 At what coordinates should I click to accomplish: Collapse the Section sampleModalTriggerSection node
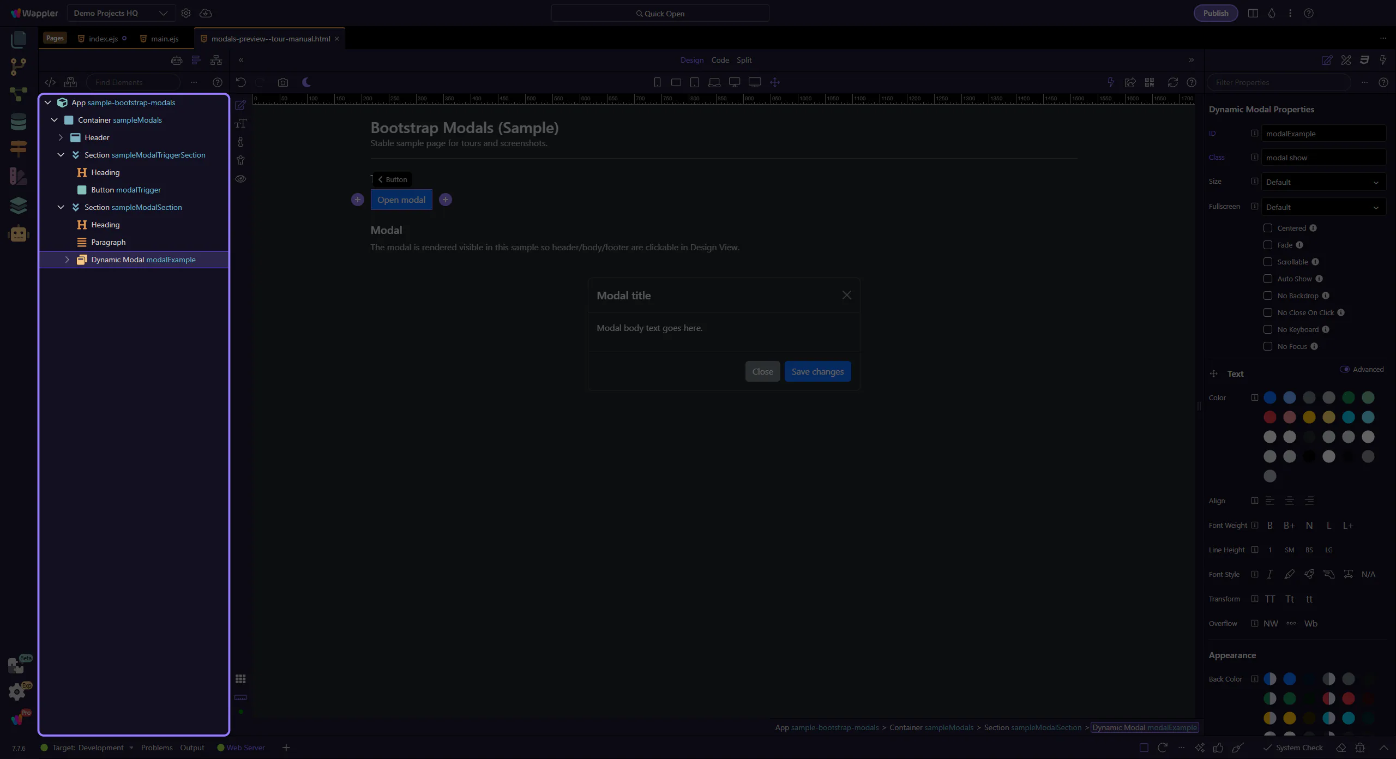coord(61,155)
